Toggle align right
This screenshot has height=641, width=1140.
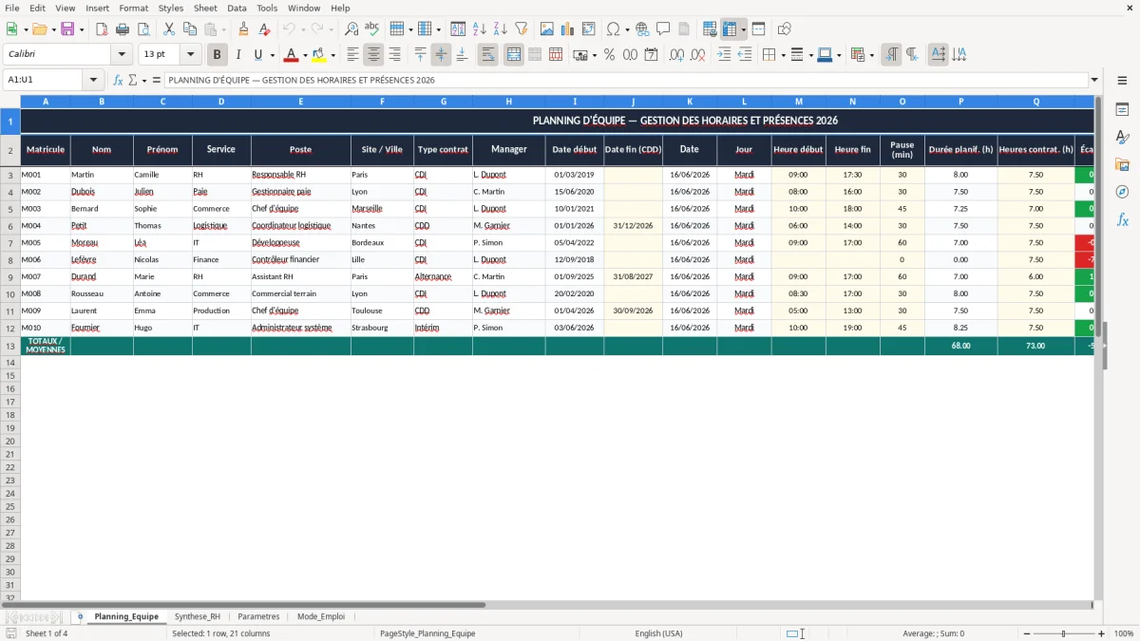point(395,55)
